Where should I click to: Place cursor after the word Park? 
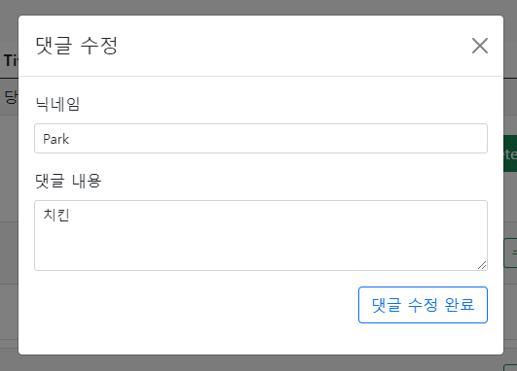[70, 139]
